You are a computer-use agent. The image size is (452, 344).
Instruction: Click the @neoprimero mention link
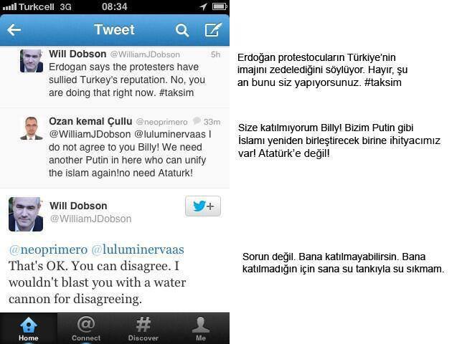click(48, 249)
